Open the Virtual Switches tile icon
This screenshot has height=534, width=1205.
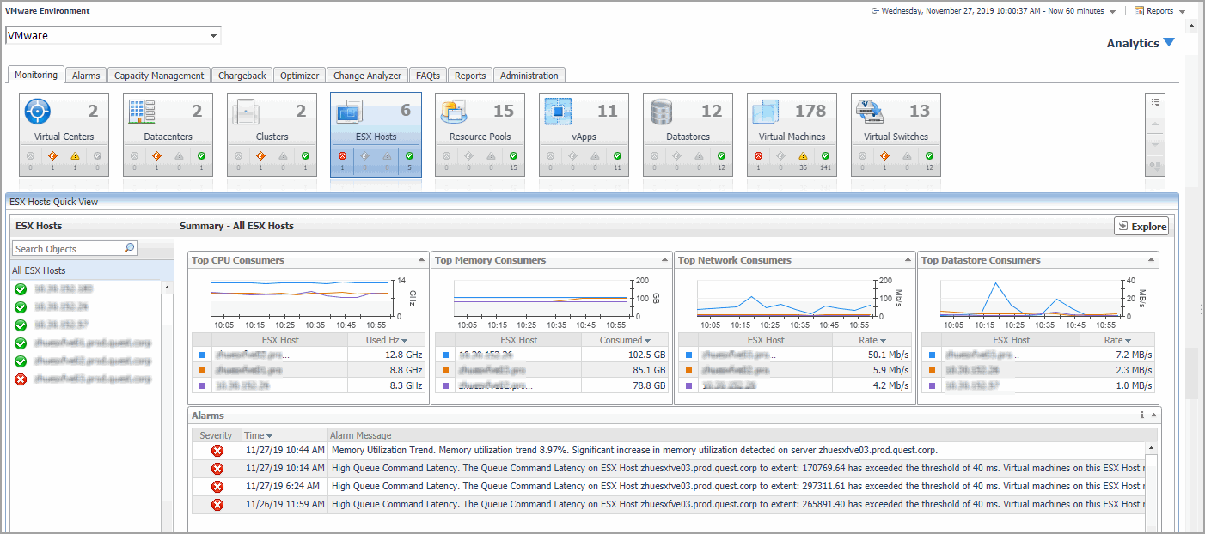click(x=870, y=112)
